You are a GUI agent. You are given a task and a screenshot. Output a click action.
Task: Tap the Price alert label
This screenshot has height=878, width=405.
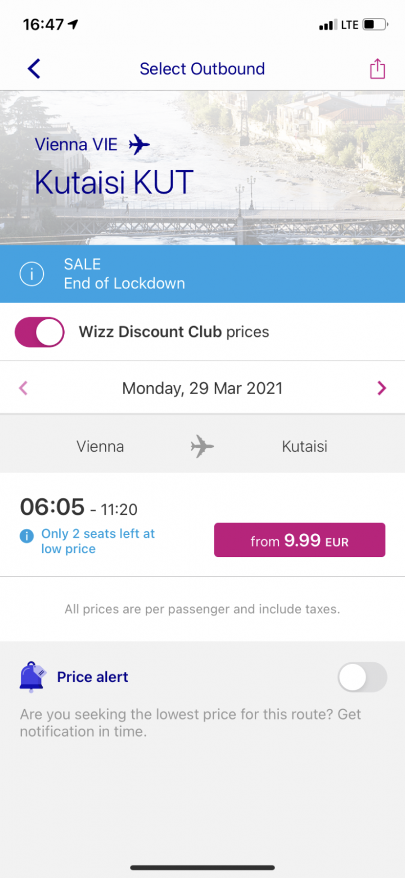[92, 677]
